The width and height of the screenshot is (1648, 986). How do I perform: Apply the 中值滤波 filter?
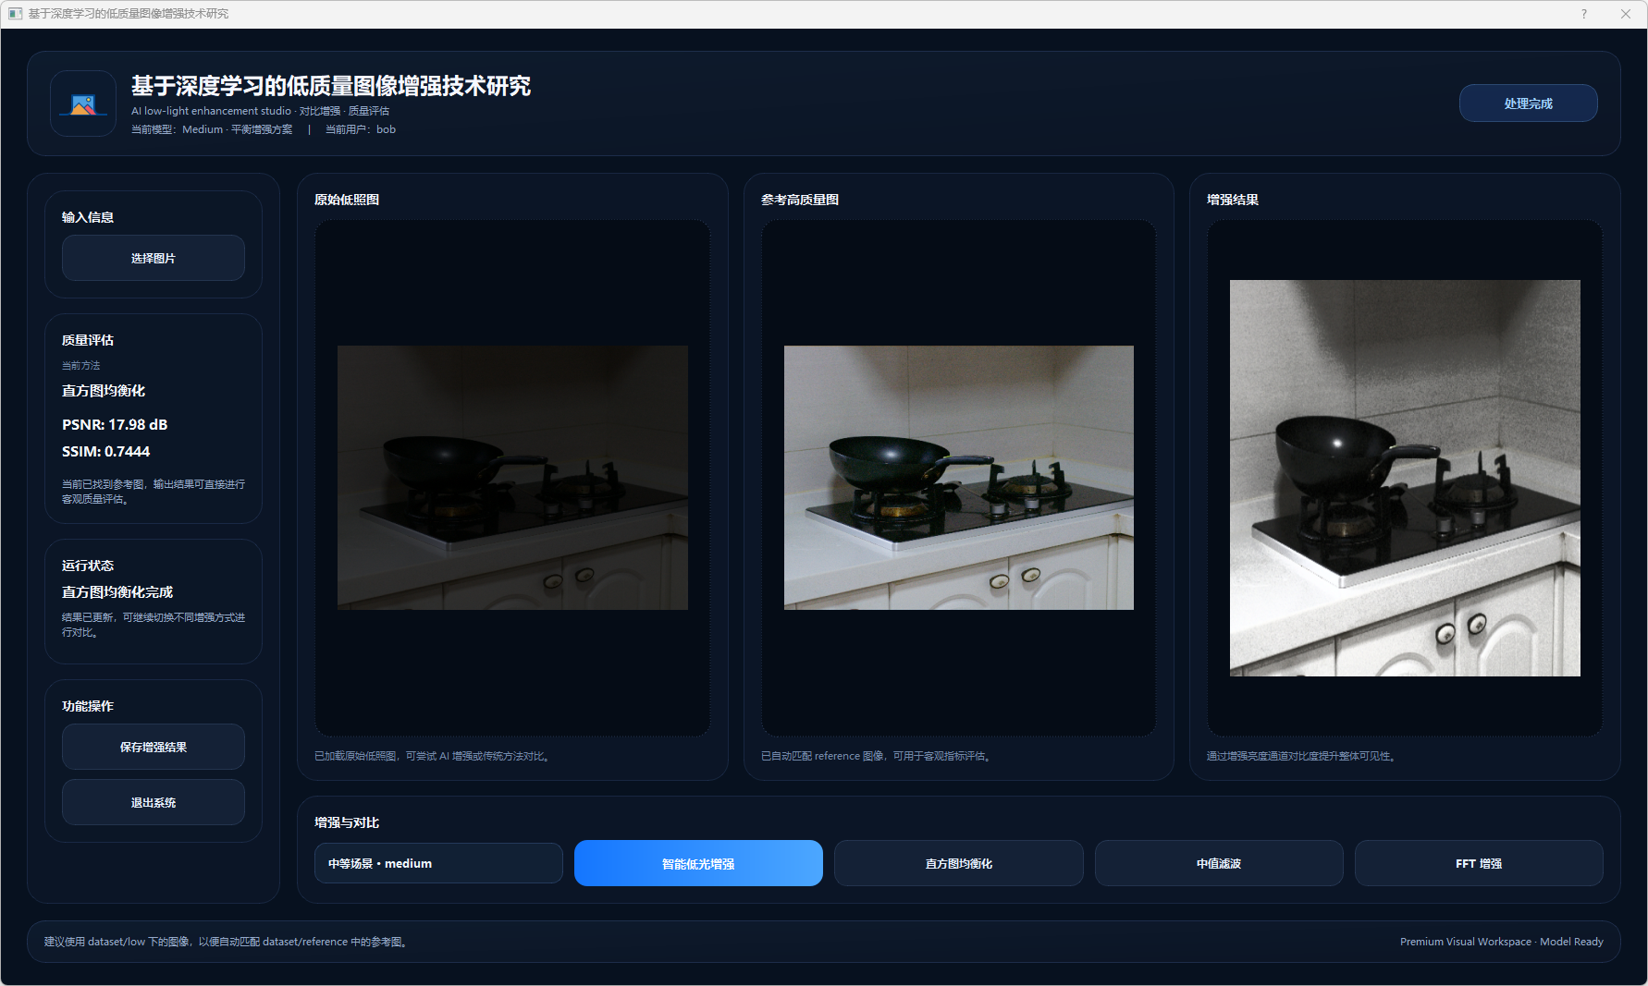[x=1218, y=864]
